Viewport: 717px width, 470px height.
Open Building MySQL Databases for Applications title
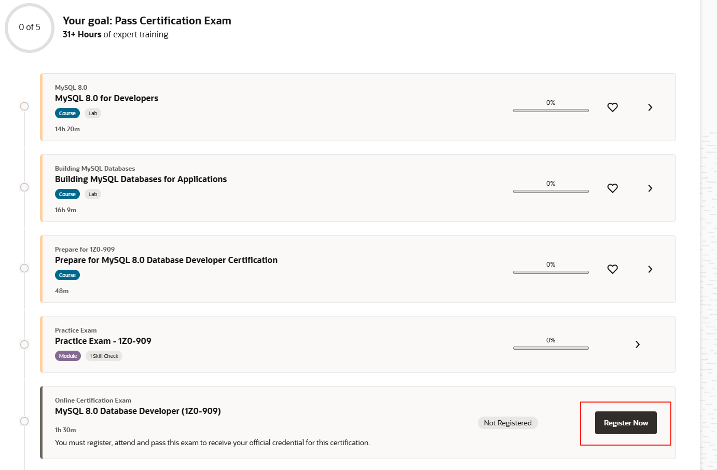(x=141, y=179)
